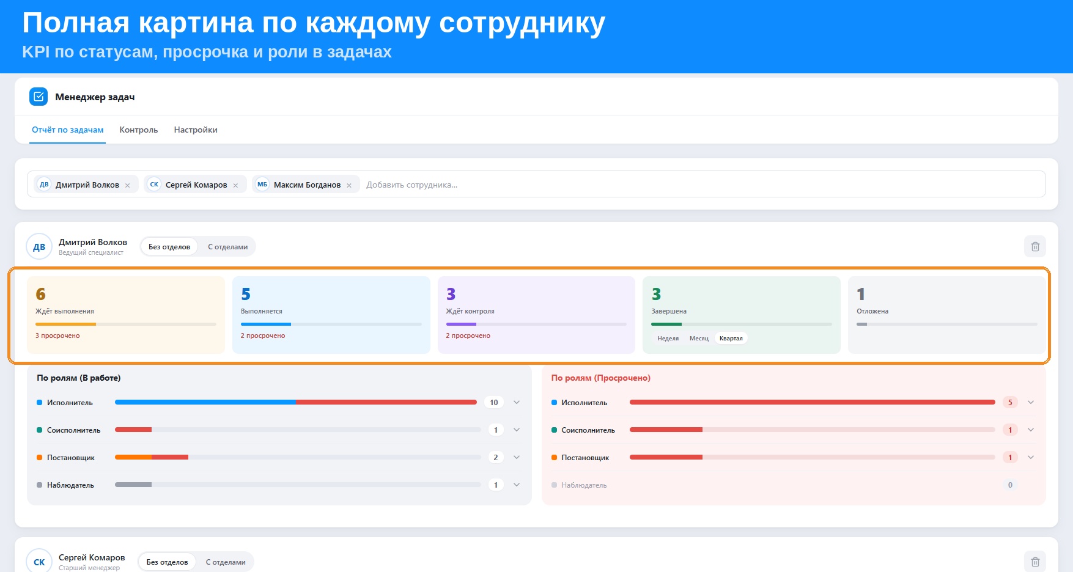Click the МБ avatar in the filter chip
The image size is (1073, 572).
pos(262,185)
